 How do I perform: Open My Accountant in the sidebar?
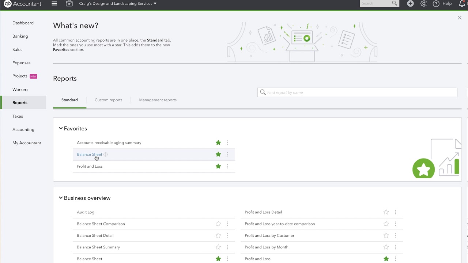(27, 143)
